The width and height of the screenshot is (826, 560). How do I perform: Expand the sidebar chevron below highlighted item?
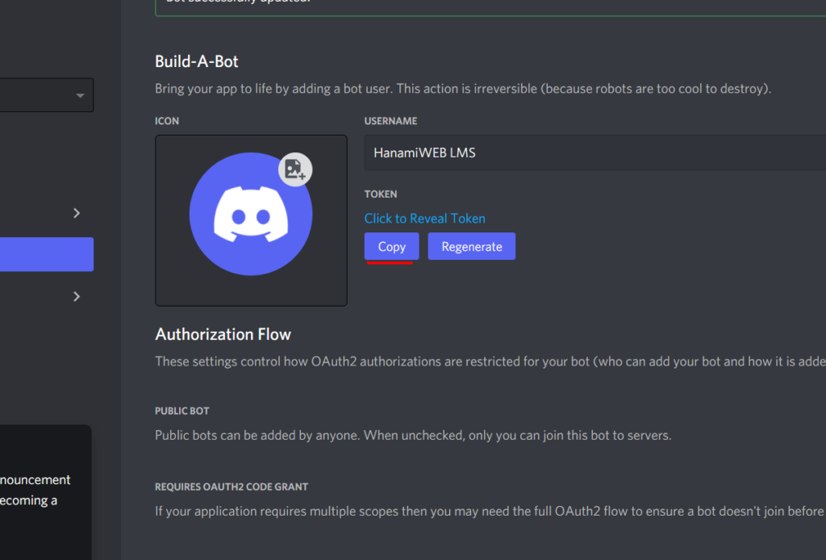tap(77, 297)
